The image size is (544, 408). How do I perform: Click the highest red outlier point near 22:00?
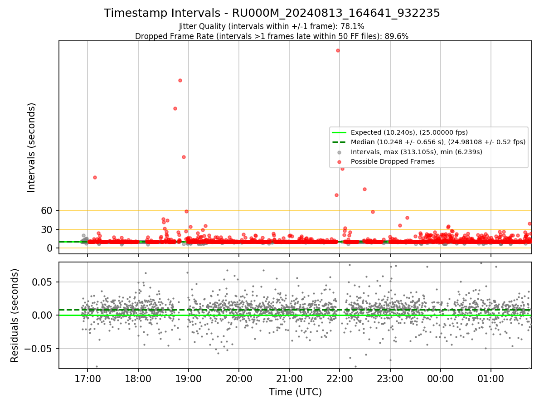click(x=338, y=50)
